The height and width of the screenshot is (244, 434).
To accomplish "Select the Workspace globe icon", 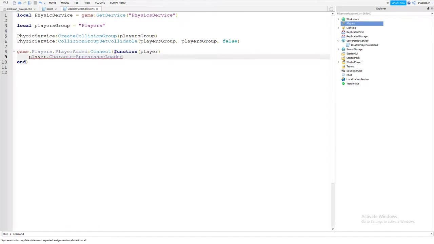I will 343,19.
